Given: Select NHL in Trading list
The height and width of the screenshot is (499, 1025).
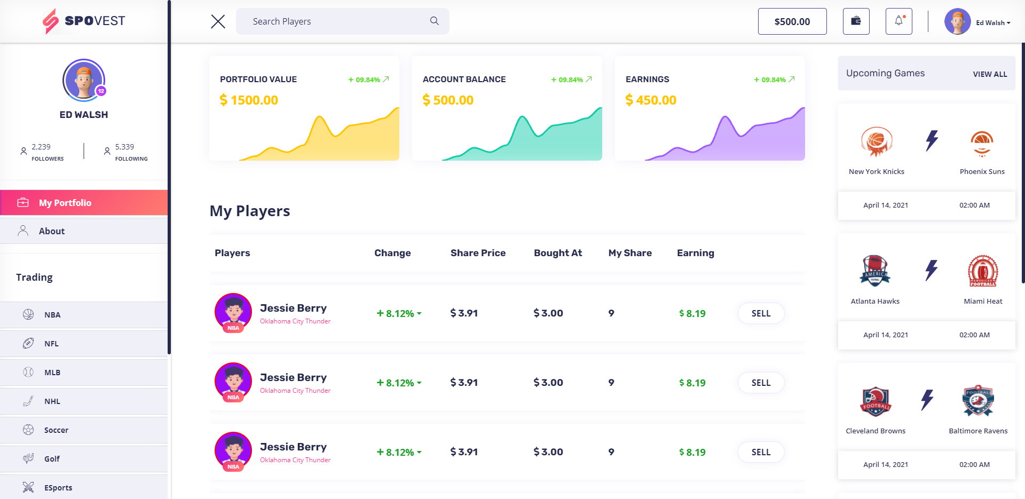Looking at the screenshot, I should [84, 401].
